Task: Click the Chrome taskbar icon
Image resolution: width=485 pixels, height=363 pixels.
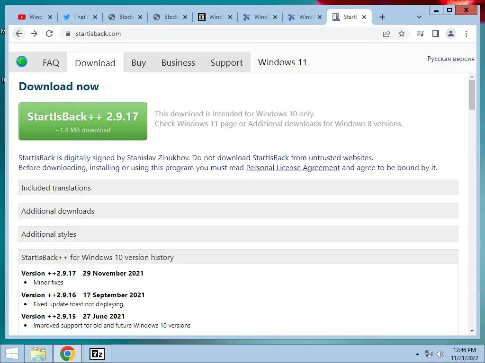Action: tap(67, 354)
